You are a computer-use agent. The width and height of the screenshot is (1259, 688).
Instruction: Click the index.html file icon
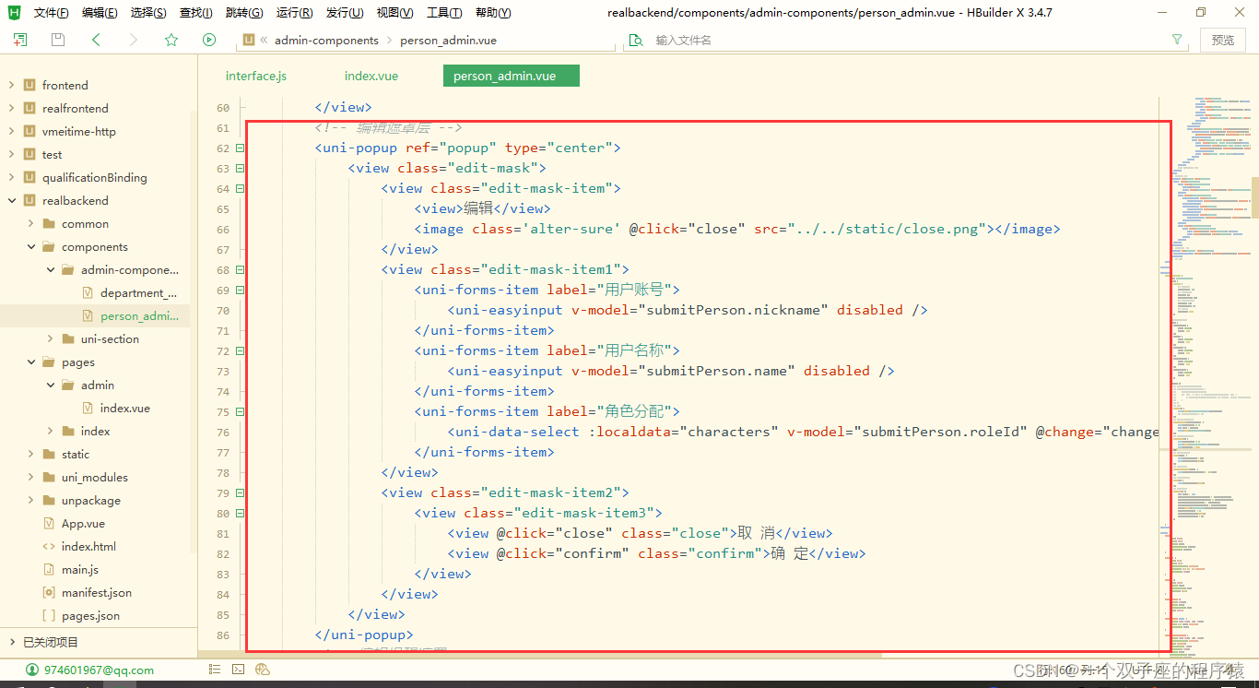(49, 546)
